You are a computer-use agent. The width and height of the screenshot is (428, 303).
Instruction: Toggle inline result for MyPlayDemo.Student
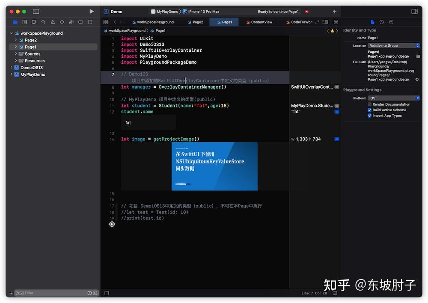point(337,106)
